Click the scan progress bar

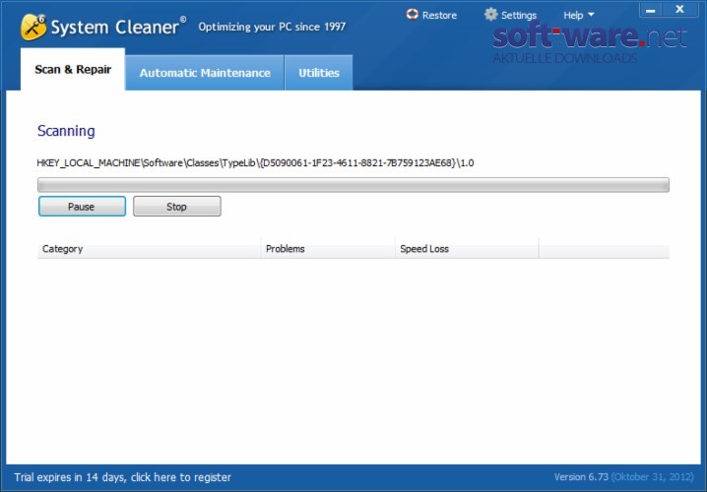tap(353, 185)
